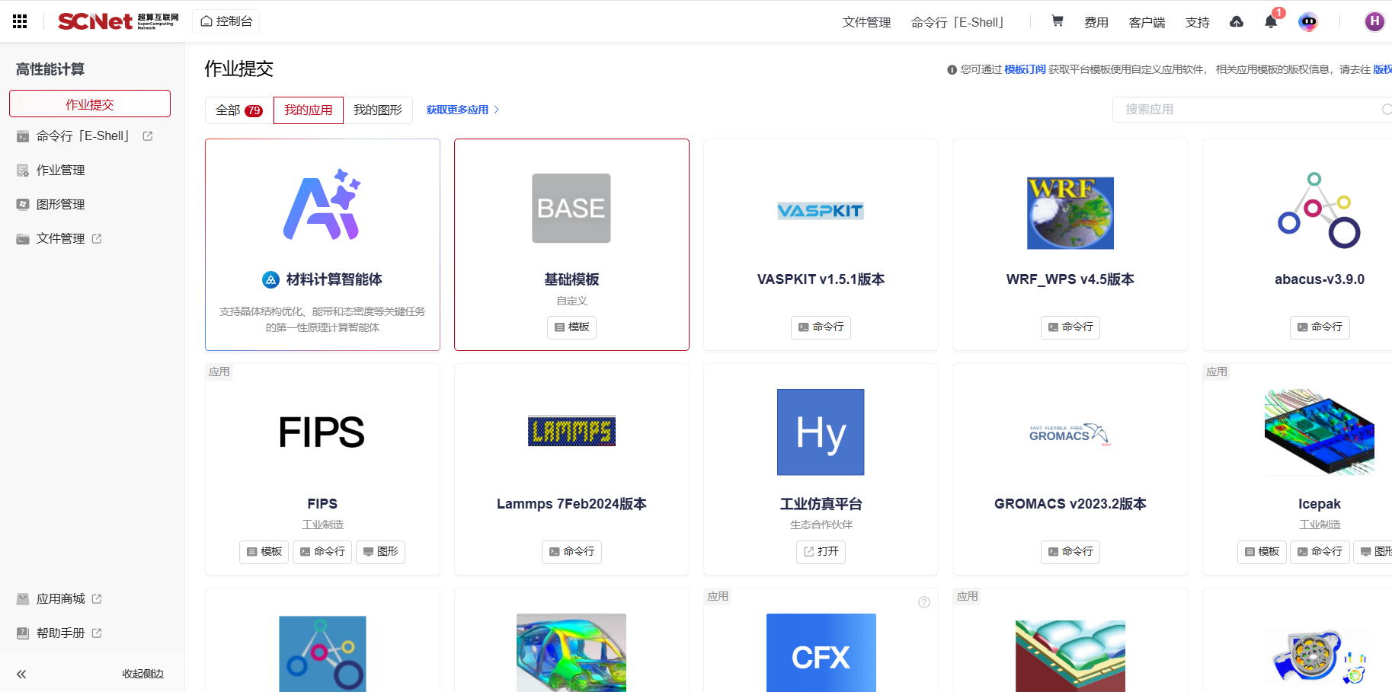Screen dimensions: 1392x692
Task: Switch to 全部 tab
Action: coord(239,110)
